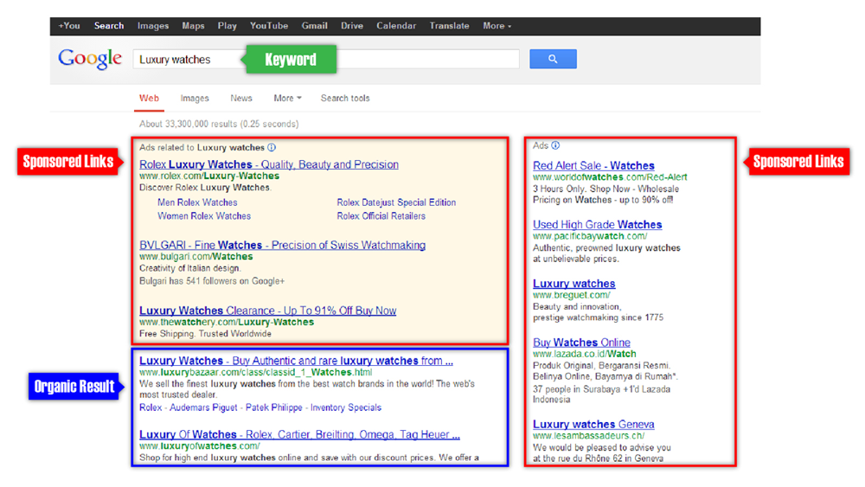Open Gmail from the top navigation bar
The image size is (865, 487).
click(314, 26)
